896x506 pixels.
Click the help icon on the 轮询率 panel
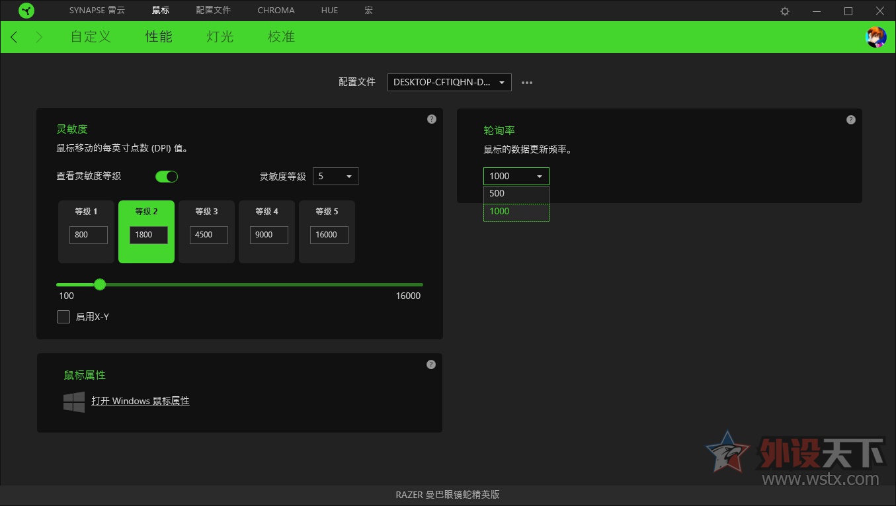tap(850, 119)
